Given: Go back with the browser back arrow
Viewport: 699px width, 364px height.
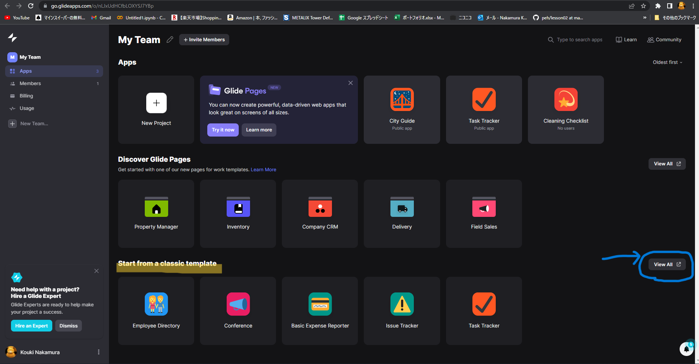Looking at the screenshot, I should (7, 6).
